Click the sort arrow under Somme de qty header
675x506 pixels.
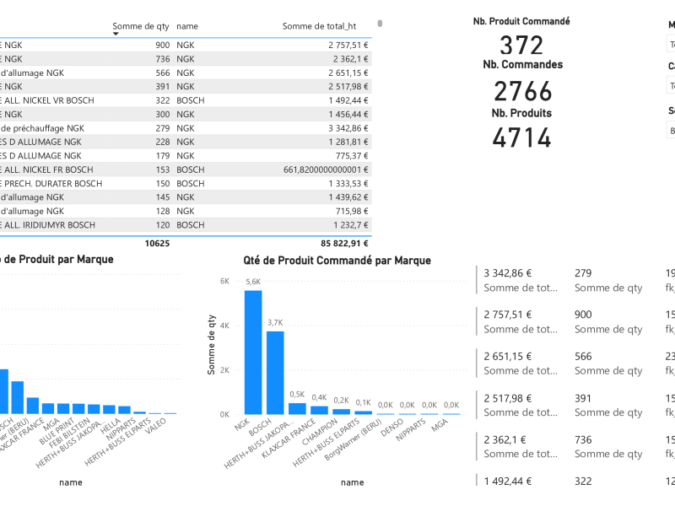[115, 34]
